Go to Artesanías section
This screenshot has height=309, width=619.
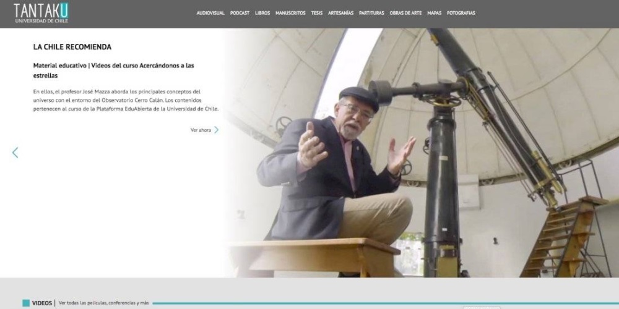pos(341,13)
